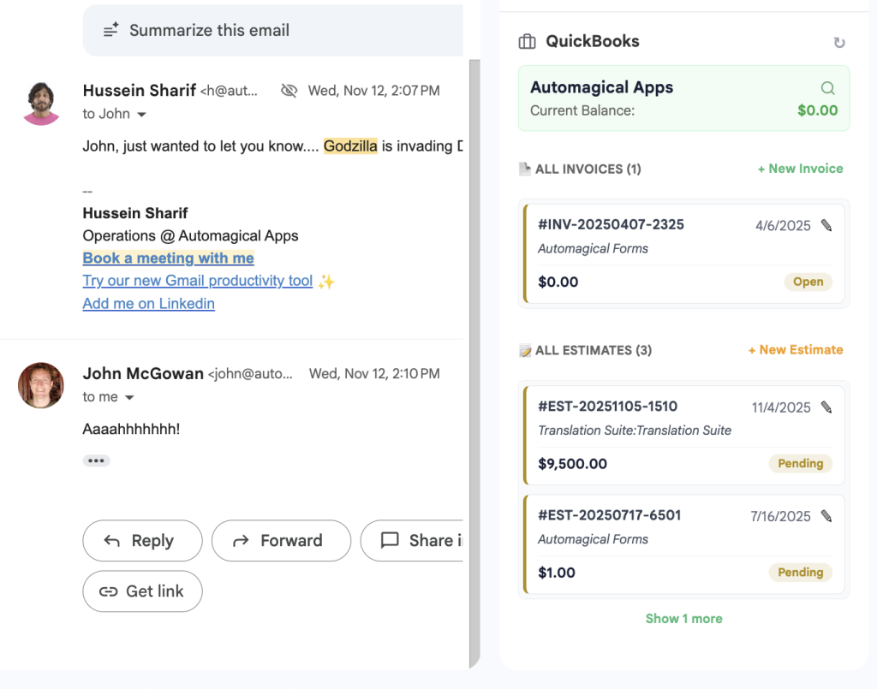Click Show 1 more estimates

click(x=683, y=619)
